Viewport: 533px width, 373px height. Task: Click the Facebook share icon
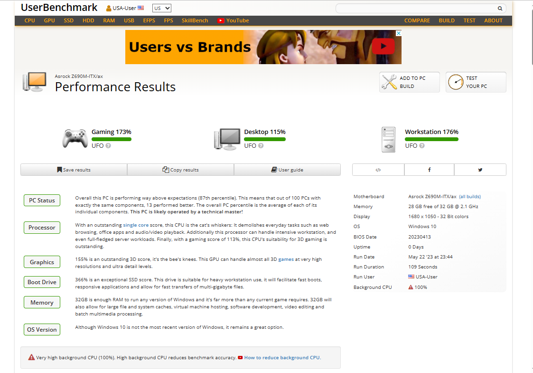[x=429, y=170]
